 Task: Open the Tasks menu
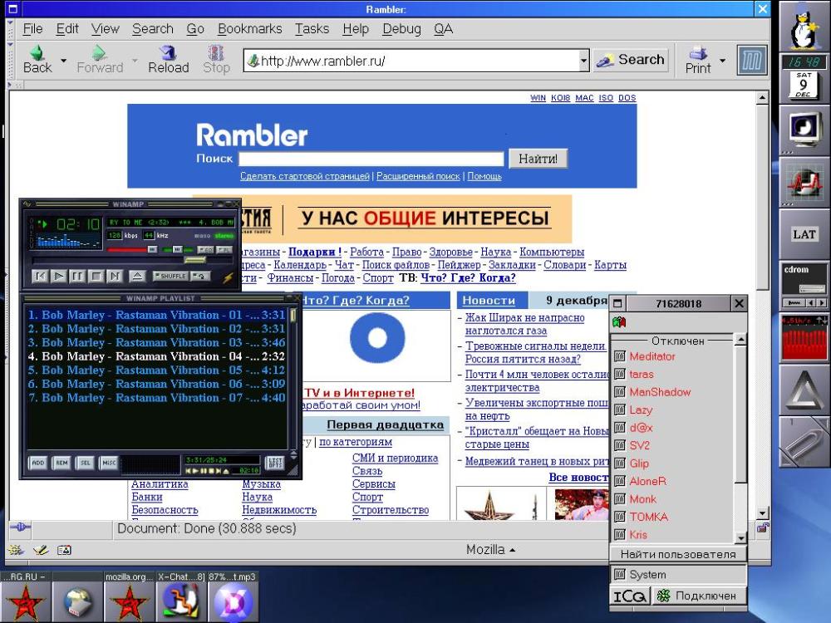coord(312,28)
